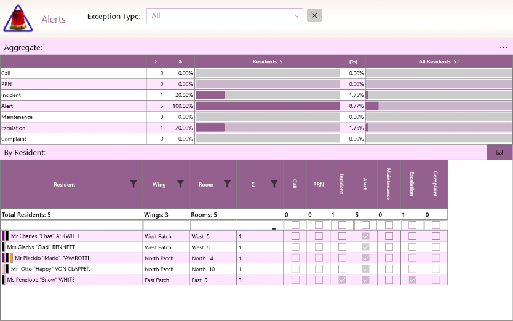This screenshot has height=321, width=513.
Task: Toggle the Alert filter row checkbox
Action: (x=365, y=225)
